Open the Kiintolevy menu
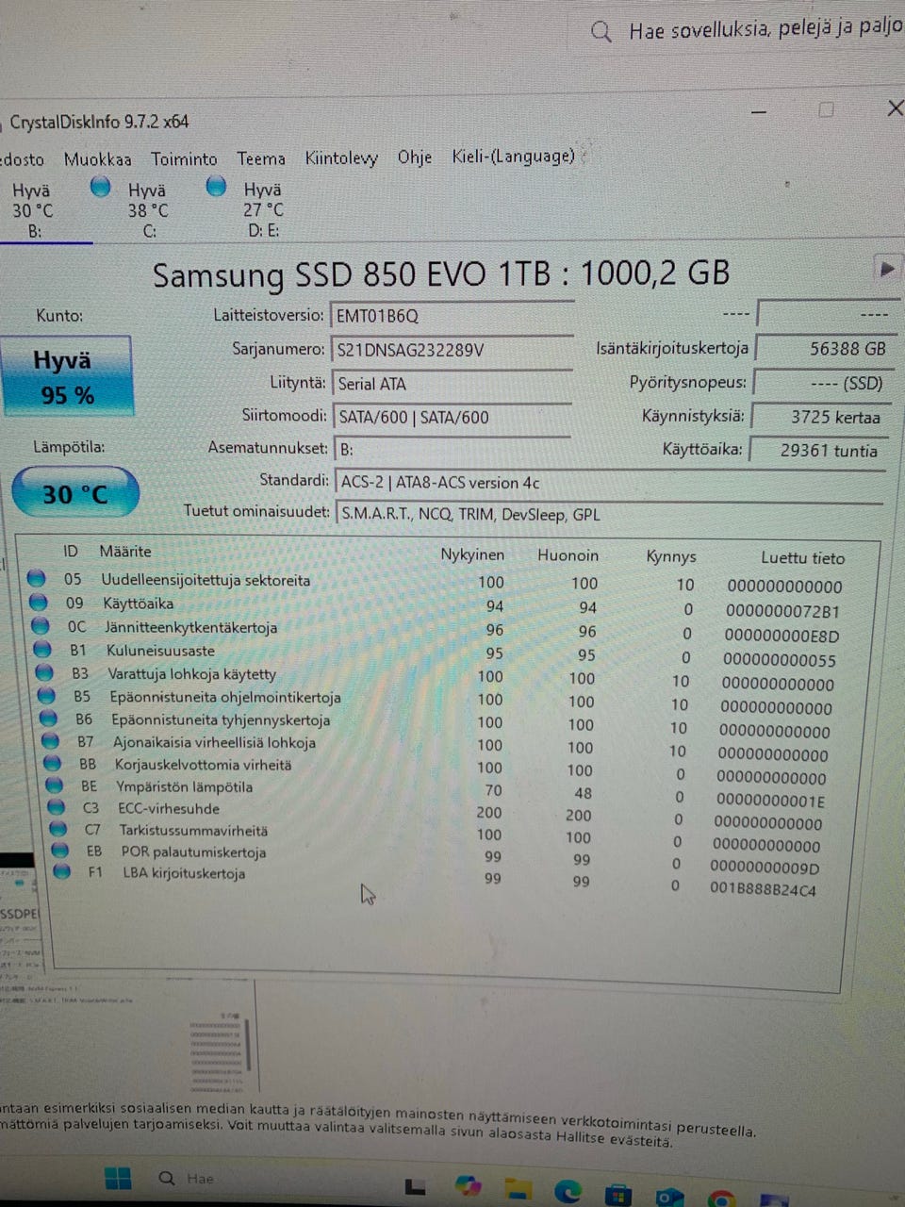Viewport: 905px width, 1207px height. [x=341, y=157]
